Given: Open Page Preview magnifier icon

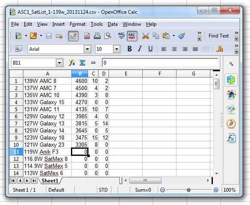Looking at the screenshot, I should 108,36.
